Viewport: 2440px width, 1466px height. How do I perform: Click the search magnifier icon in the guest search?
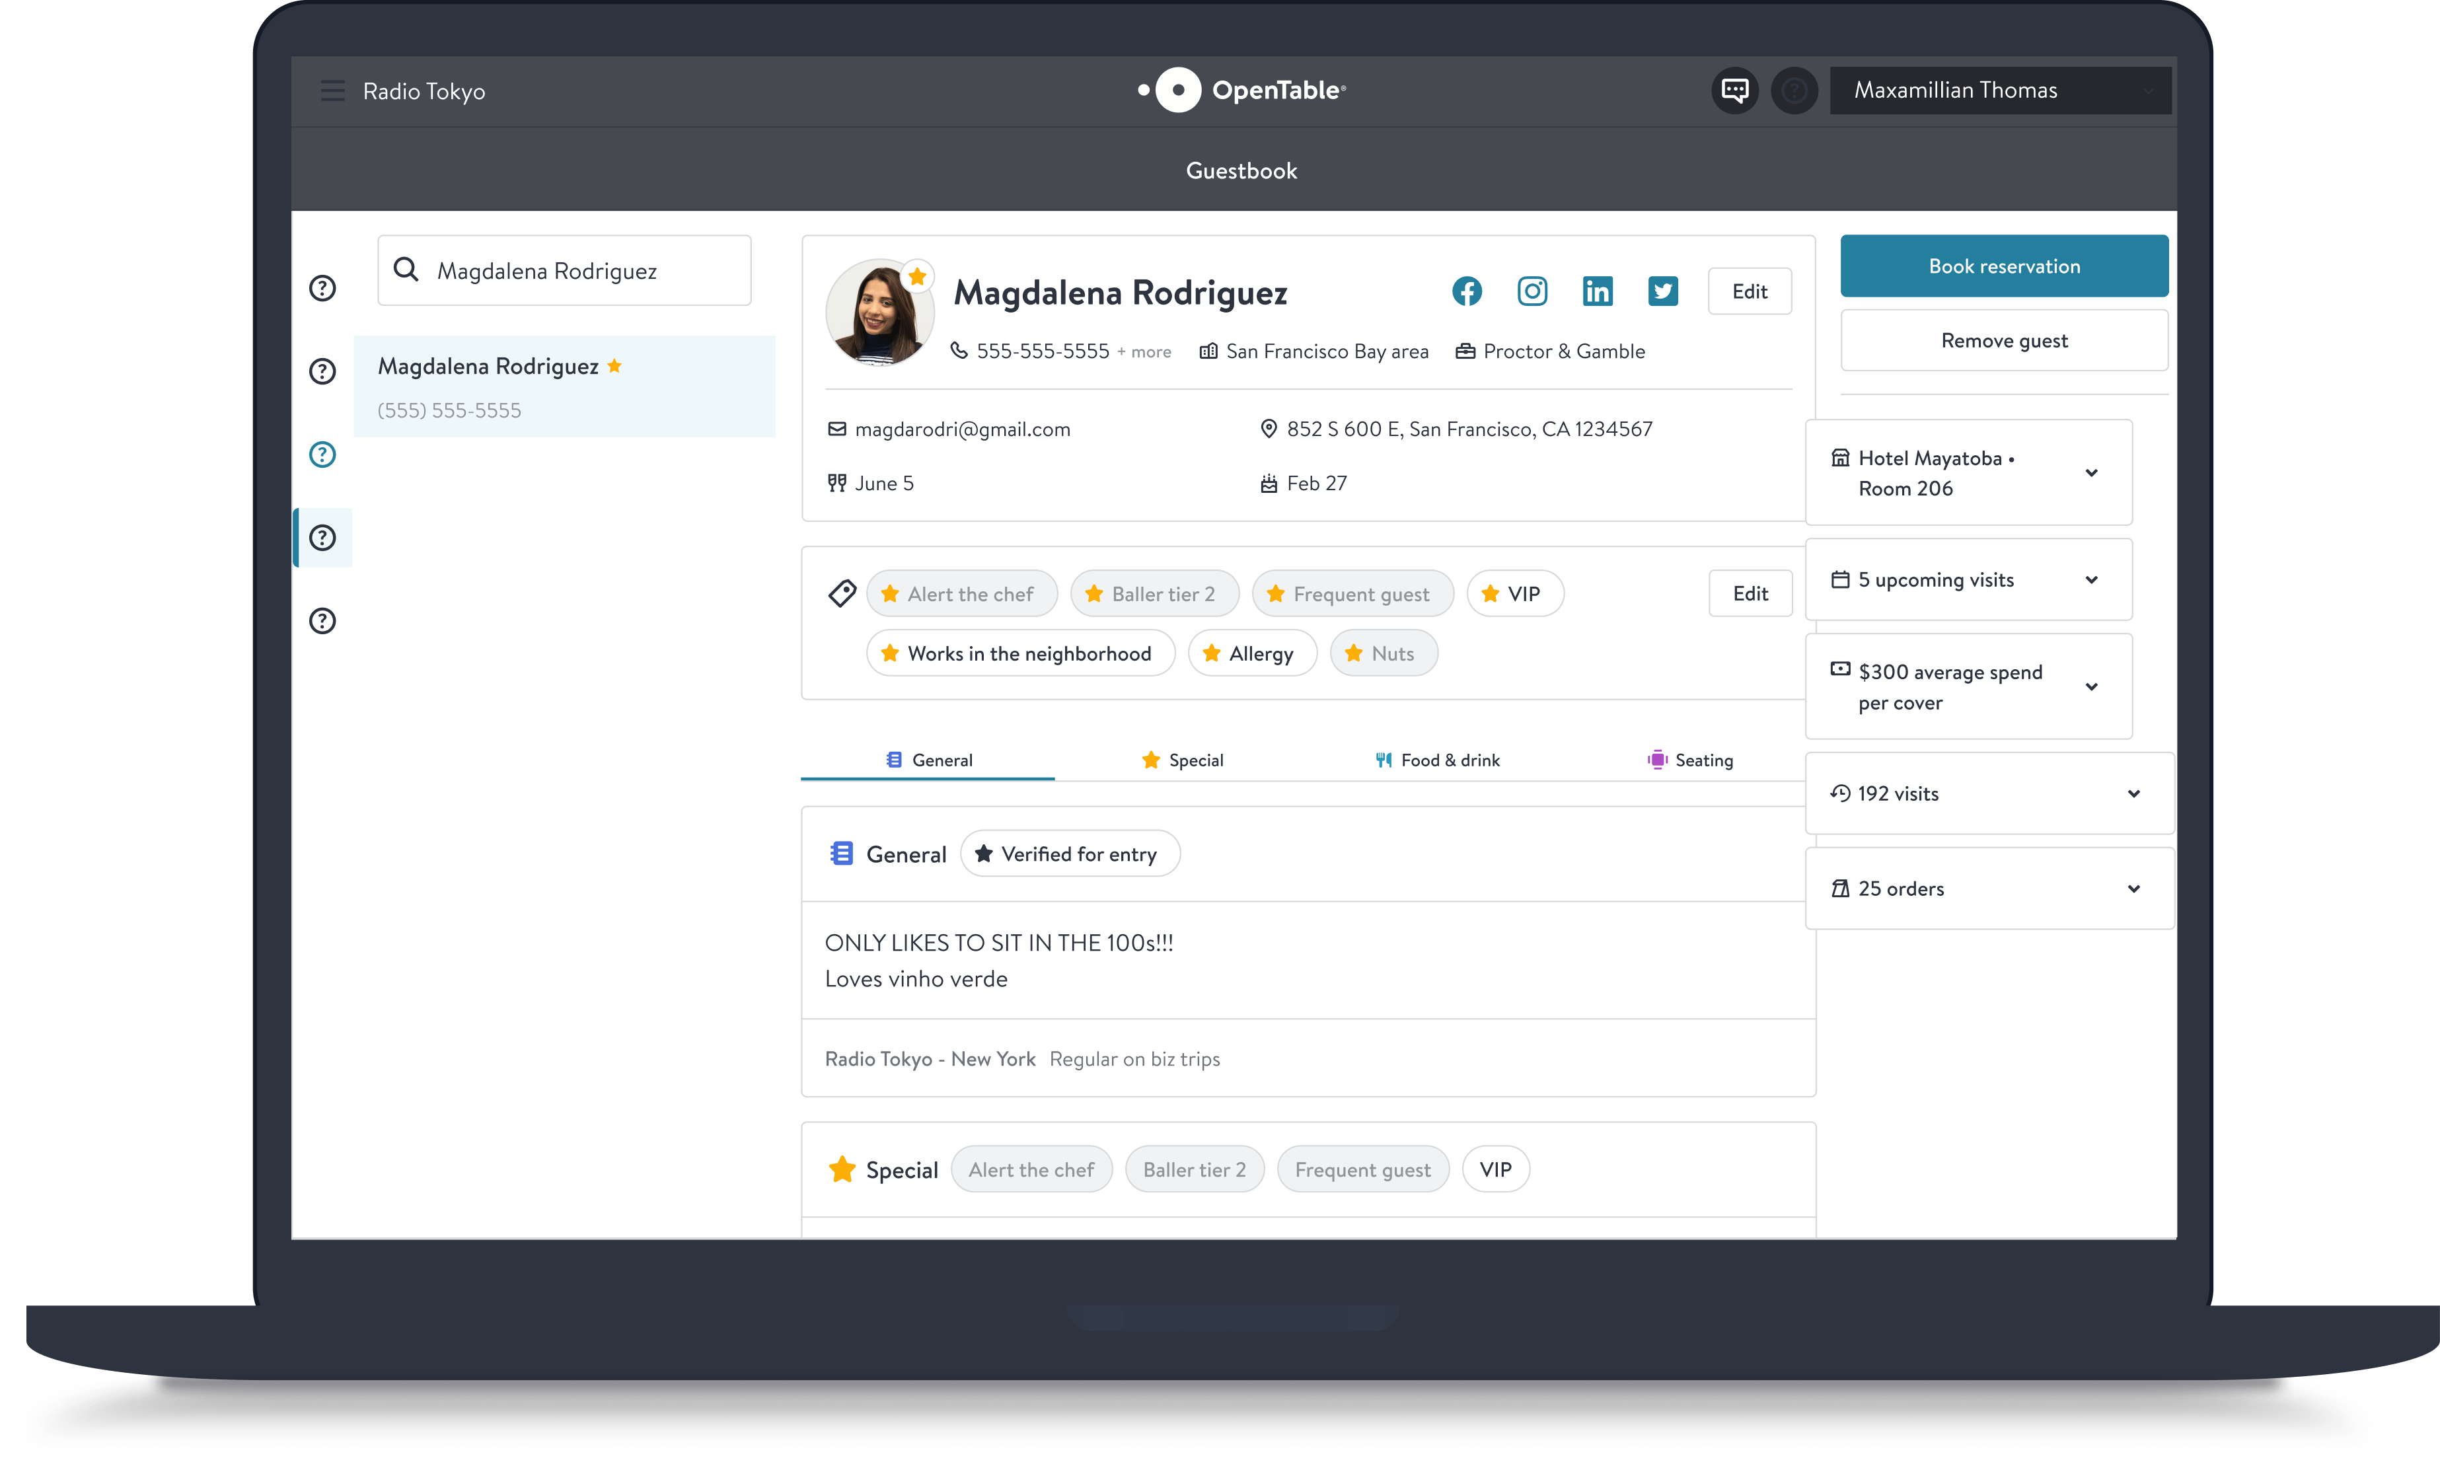point(407,269)
